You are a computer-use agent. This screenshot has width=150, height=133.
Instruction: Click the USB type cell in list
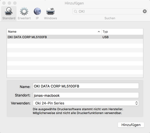click(105, 37)
